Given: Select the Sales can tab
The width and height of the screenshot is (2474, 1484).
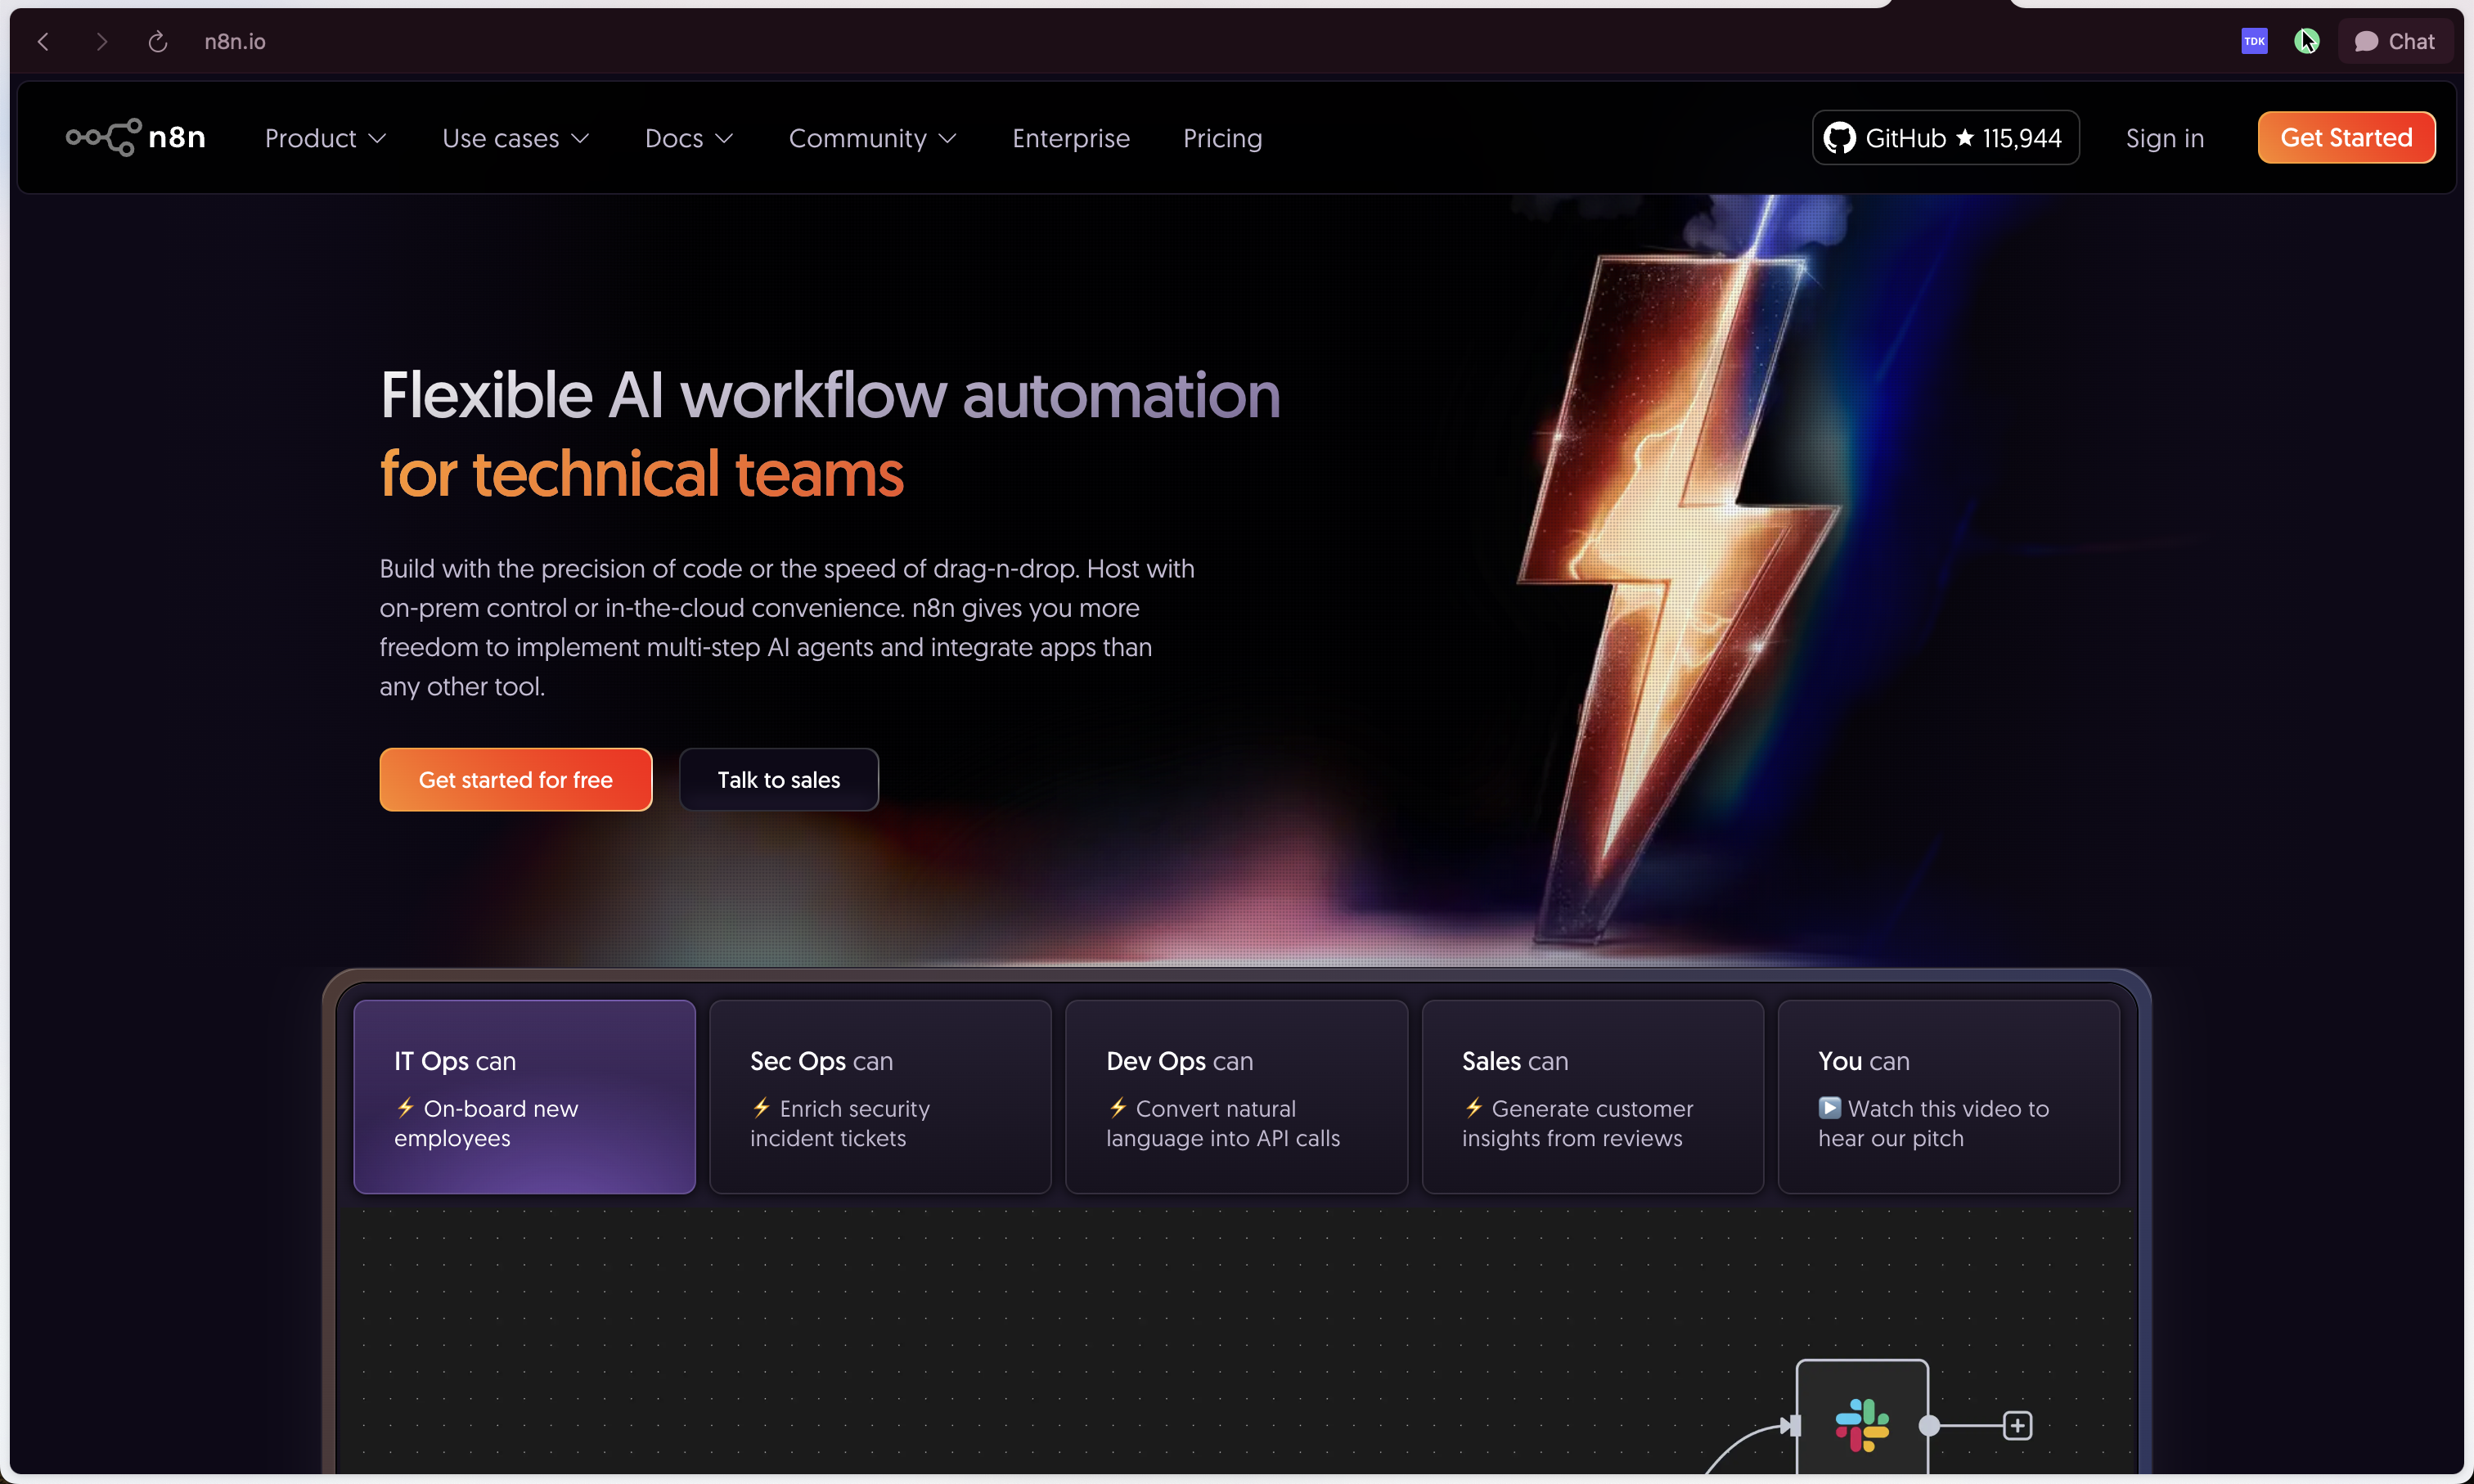Looking at the screenshot, I should click(x=1592, y=1097).
